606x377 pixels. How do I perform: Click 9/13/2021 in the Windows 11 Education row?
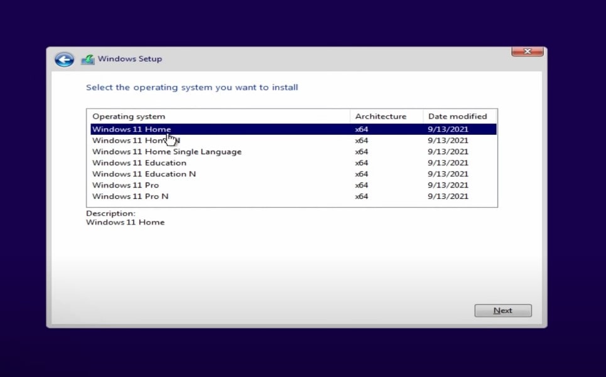tap(448, 163)
